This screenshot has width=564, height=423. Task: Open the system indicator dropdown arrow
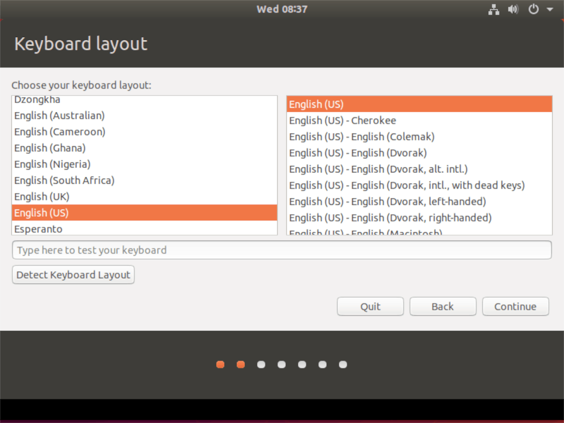pos(551,9)
